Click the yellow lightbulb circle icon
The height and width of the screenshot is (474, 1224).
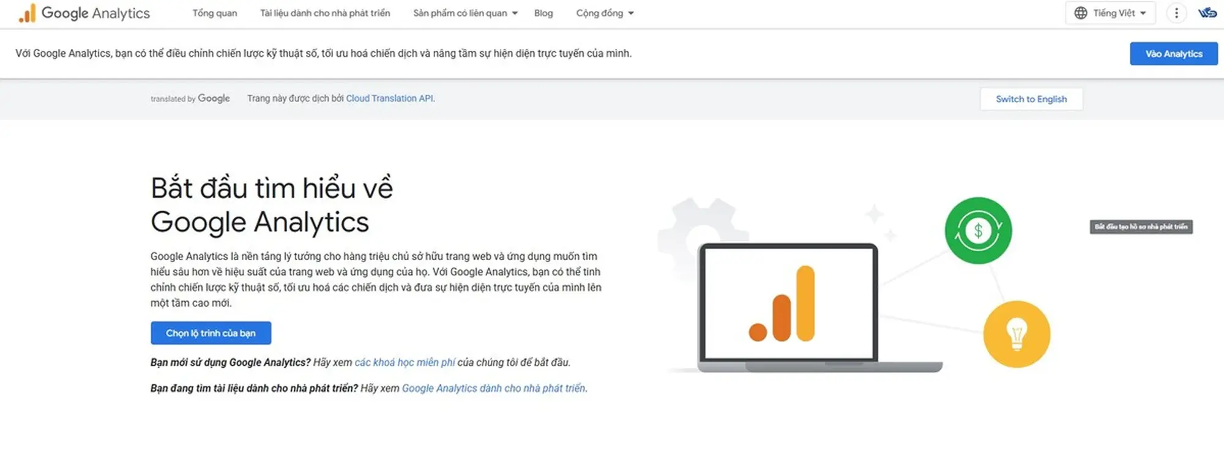click(x=1016, y=334)
